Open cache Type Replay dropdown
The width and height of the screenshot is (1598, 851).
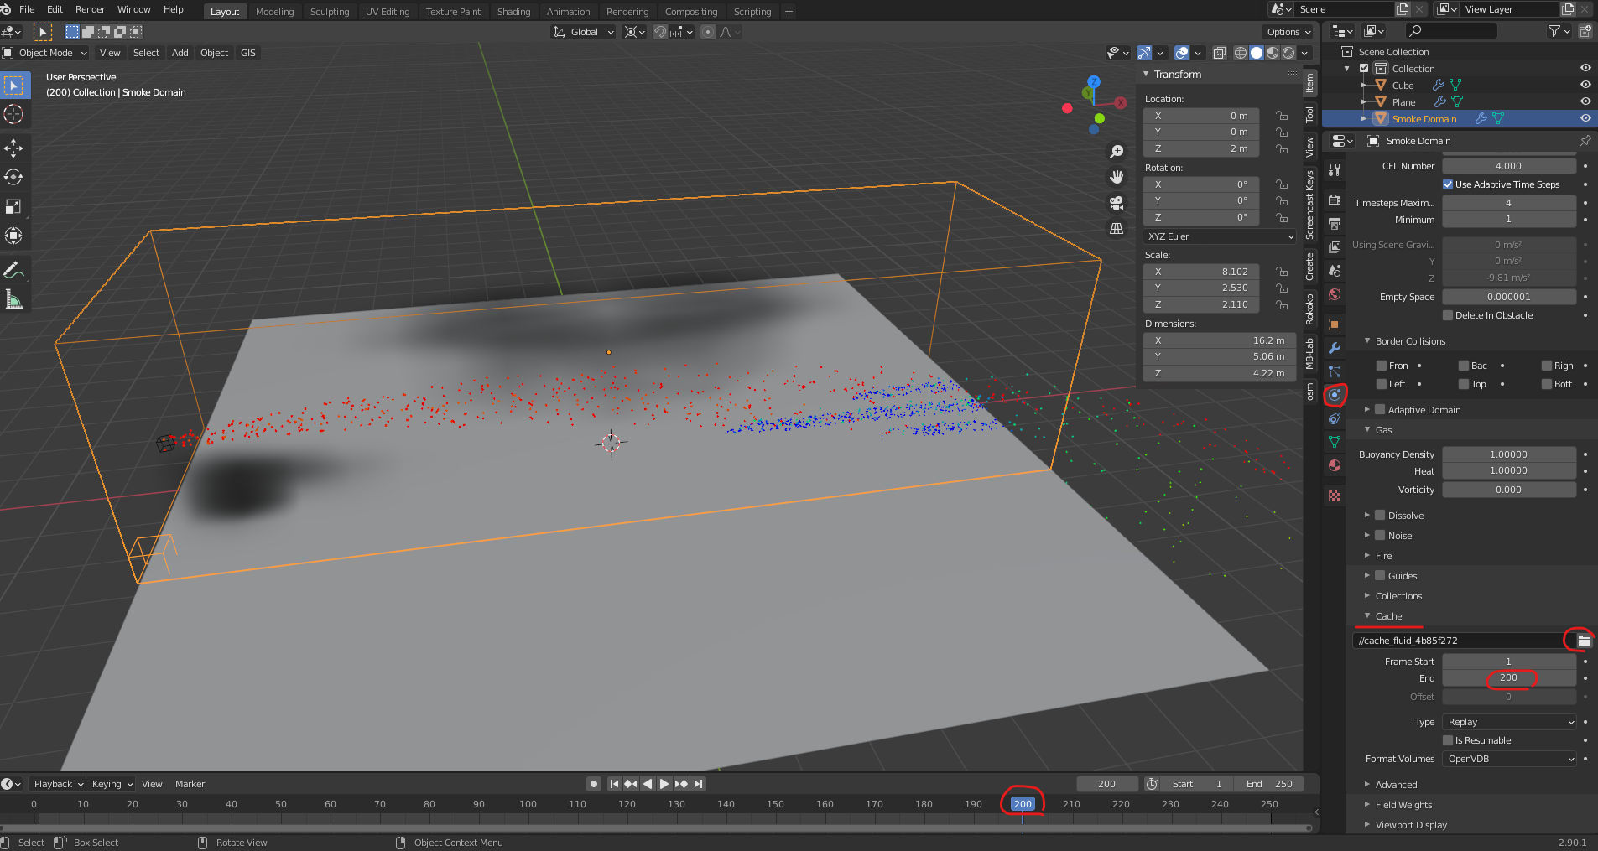coord(1510,722)
